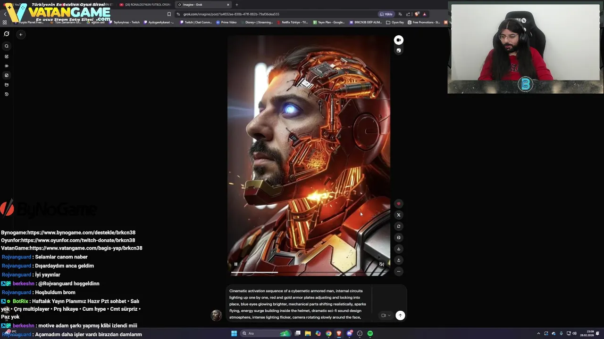Click the taskbar Ara search box
604x339 pixels.
(x=267, y=333)
